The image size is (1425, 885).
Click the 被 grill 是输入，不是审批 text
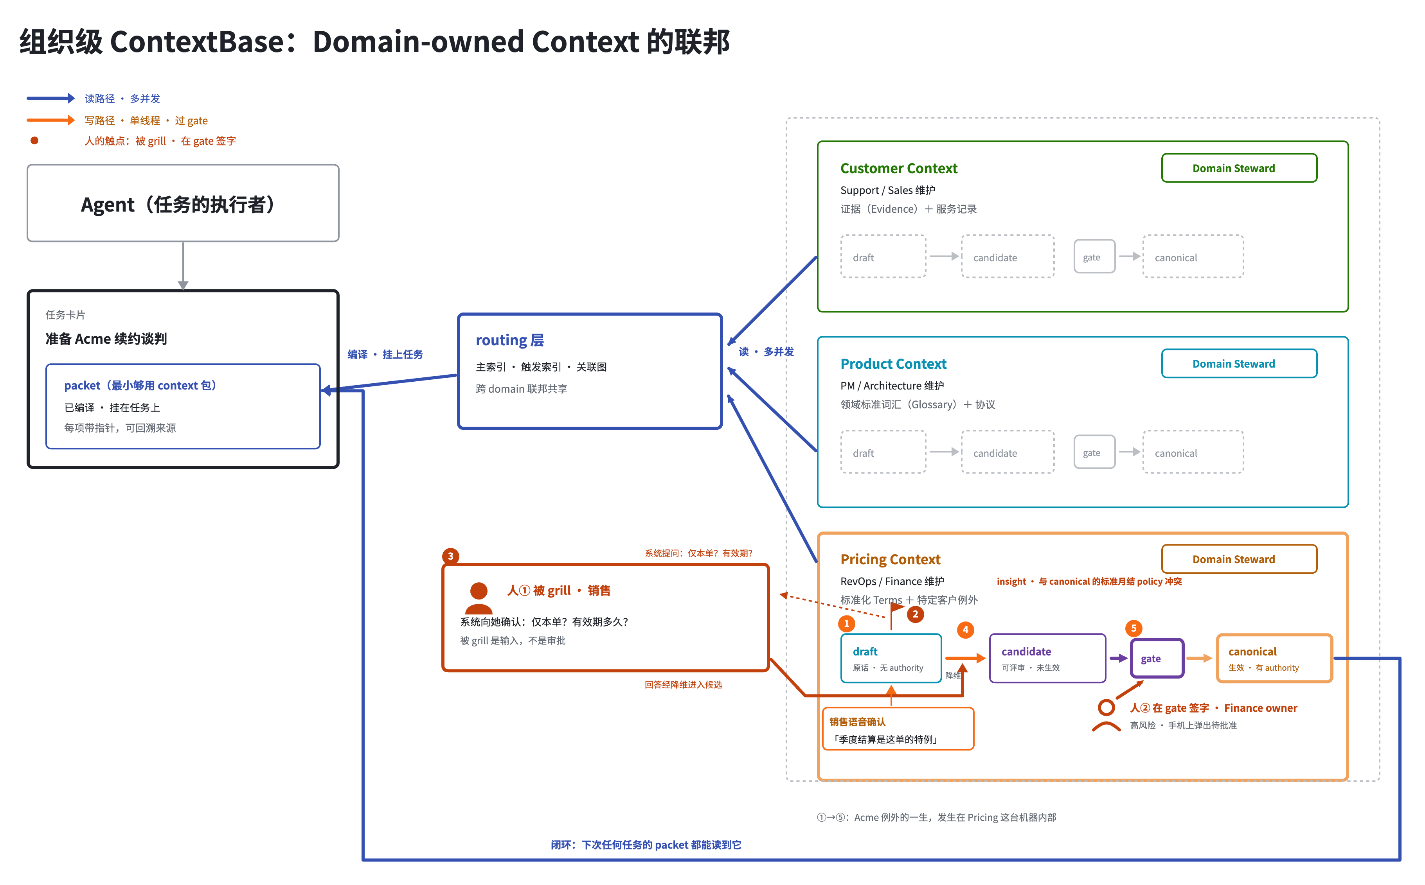point(513,640)
